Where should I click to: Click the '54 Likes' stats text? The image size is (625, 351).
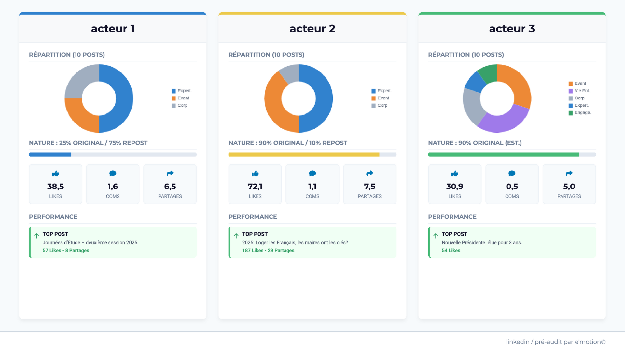click(x=451, y=251)
